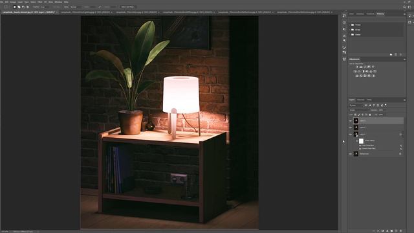Select the Add to Selection mode icon
This screenshot has width=414, height=233.
point(19,7)
